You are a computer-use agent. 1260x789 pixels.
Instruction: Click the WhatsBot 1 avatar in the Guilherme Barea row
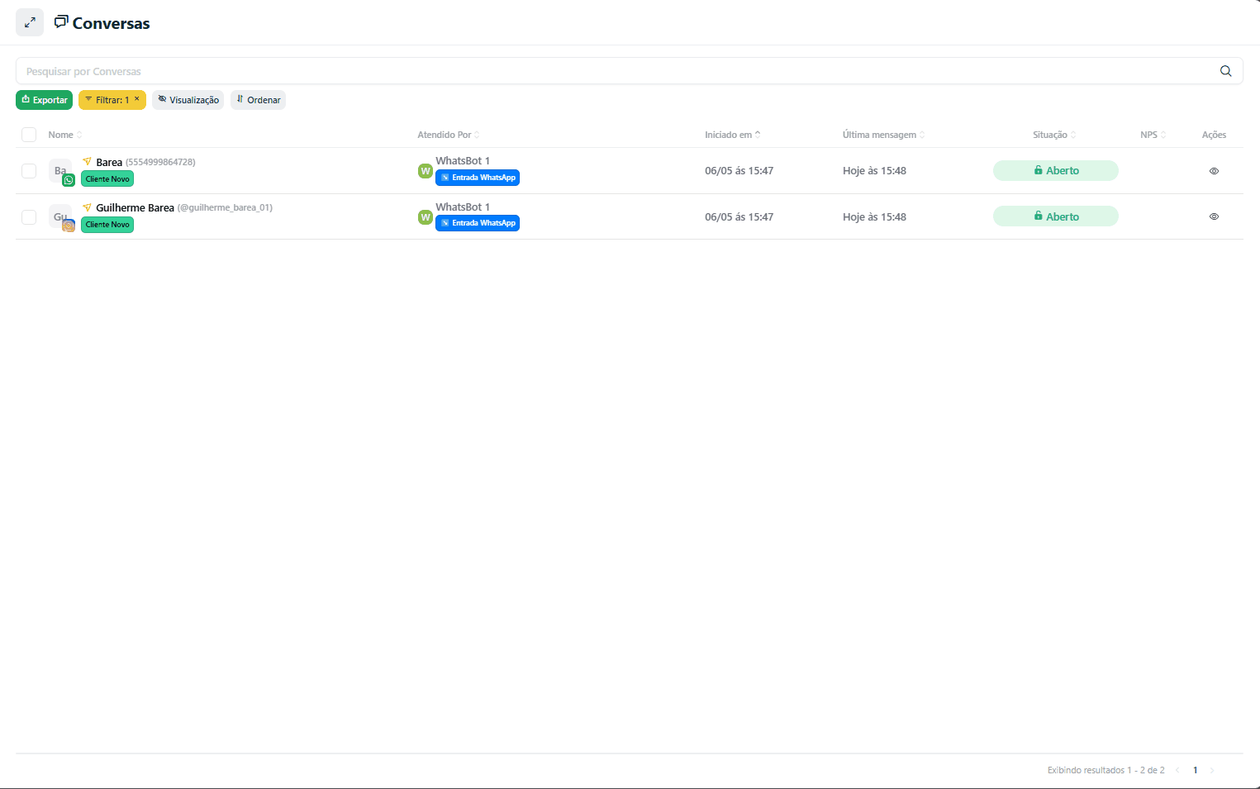coord(426,217)
